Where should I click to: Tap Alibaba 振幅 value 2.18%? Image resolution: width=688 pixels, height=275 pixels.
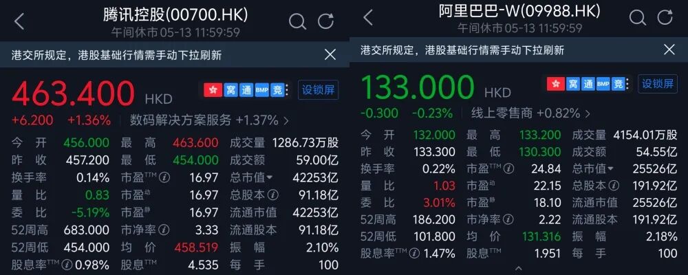pos(662,236)
